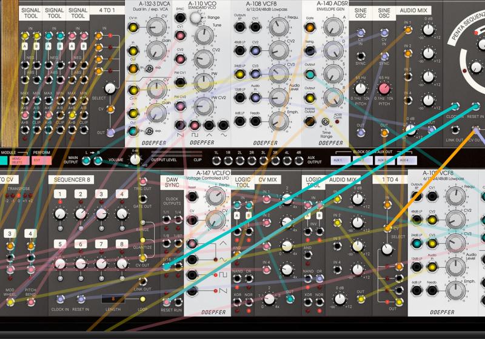Click the LENGTH display on Sequencer 8
The height and width of the screenshot is (339, 485).
[x=112, y=298]
